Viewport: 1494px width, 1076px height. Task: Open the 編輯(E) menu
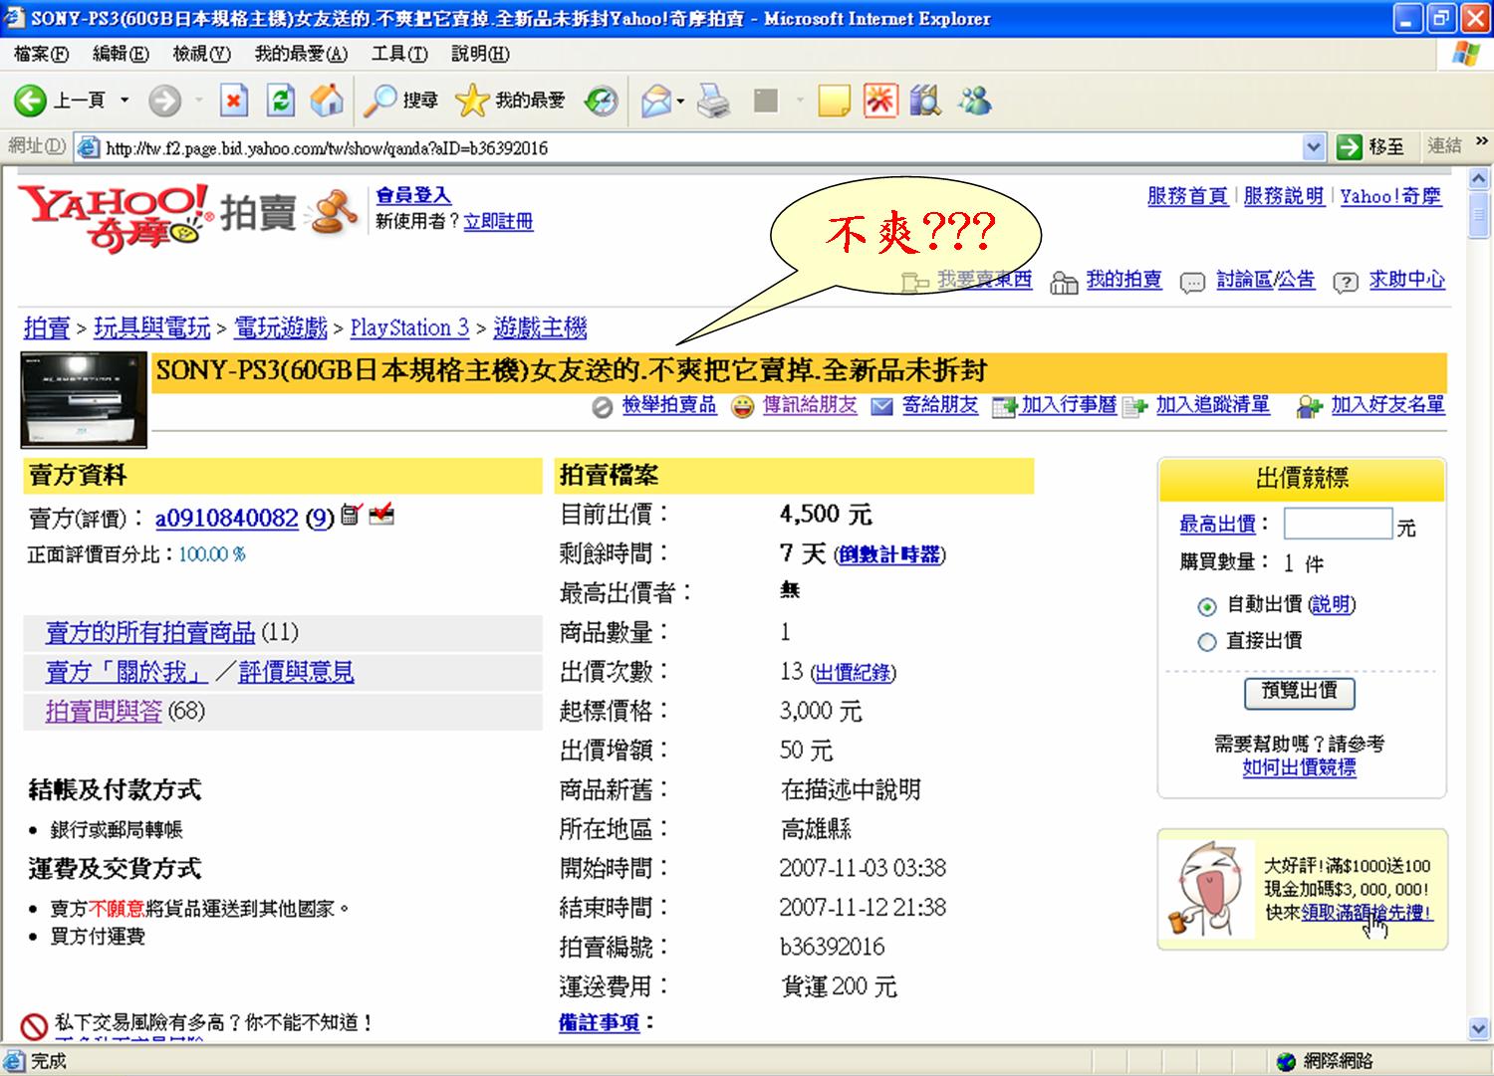click(121, 54)
